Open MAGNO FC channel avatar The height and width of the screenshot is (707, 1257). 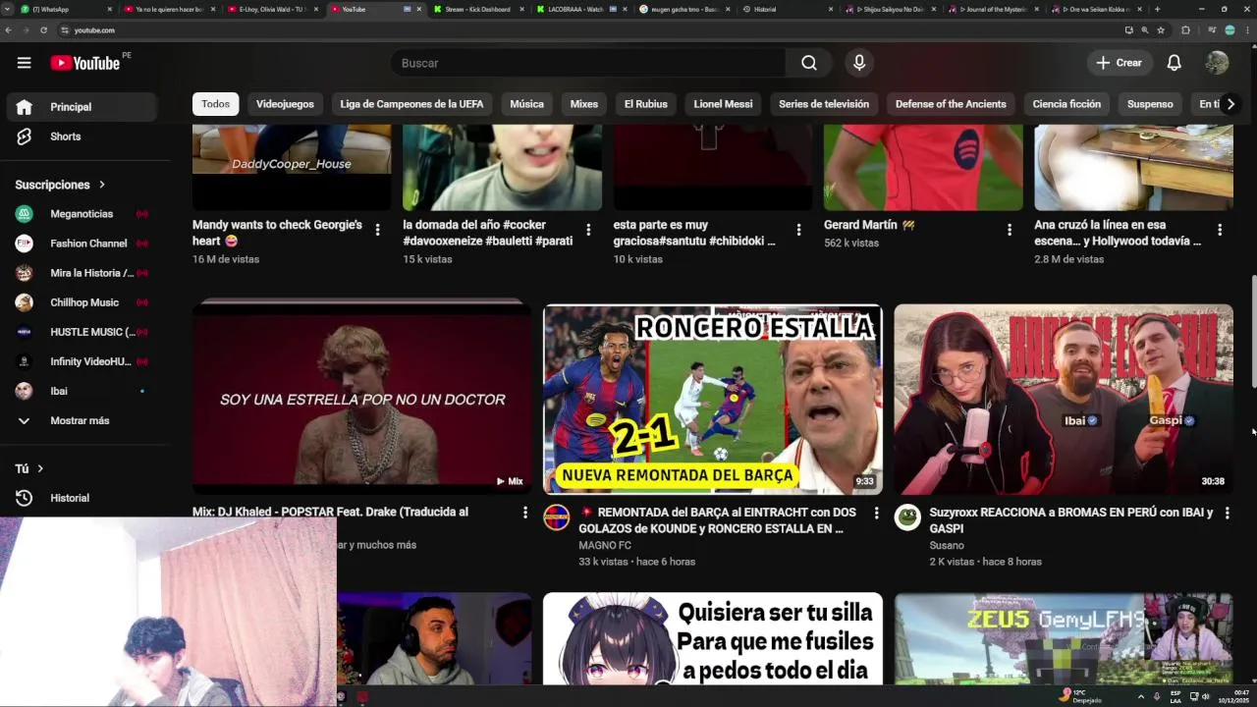[x=557, y=517]
